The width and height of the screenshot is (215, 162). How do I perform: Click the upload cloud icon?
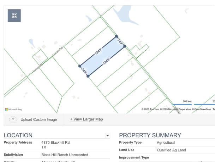13,119
